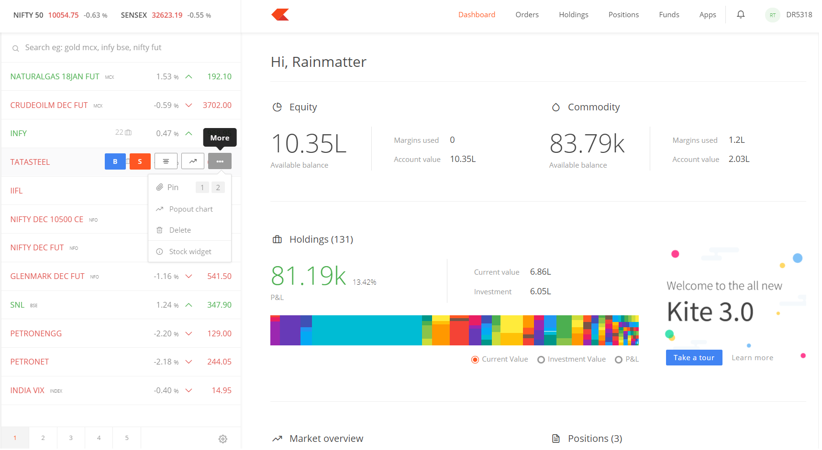
Task: Choose Delete in the dropdown menu
Action: [190, 231]
